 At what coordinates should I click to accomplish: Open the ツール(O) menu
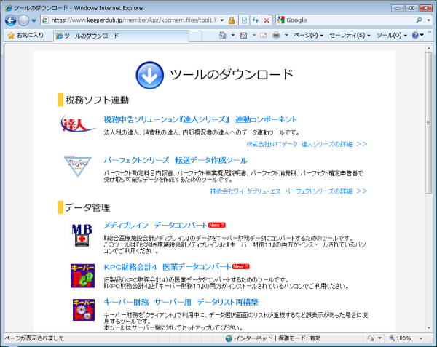(x=392, y=36)
